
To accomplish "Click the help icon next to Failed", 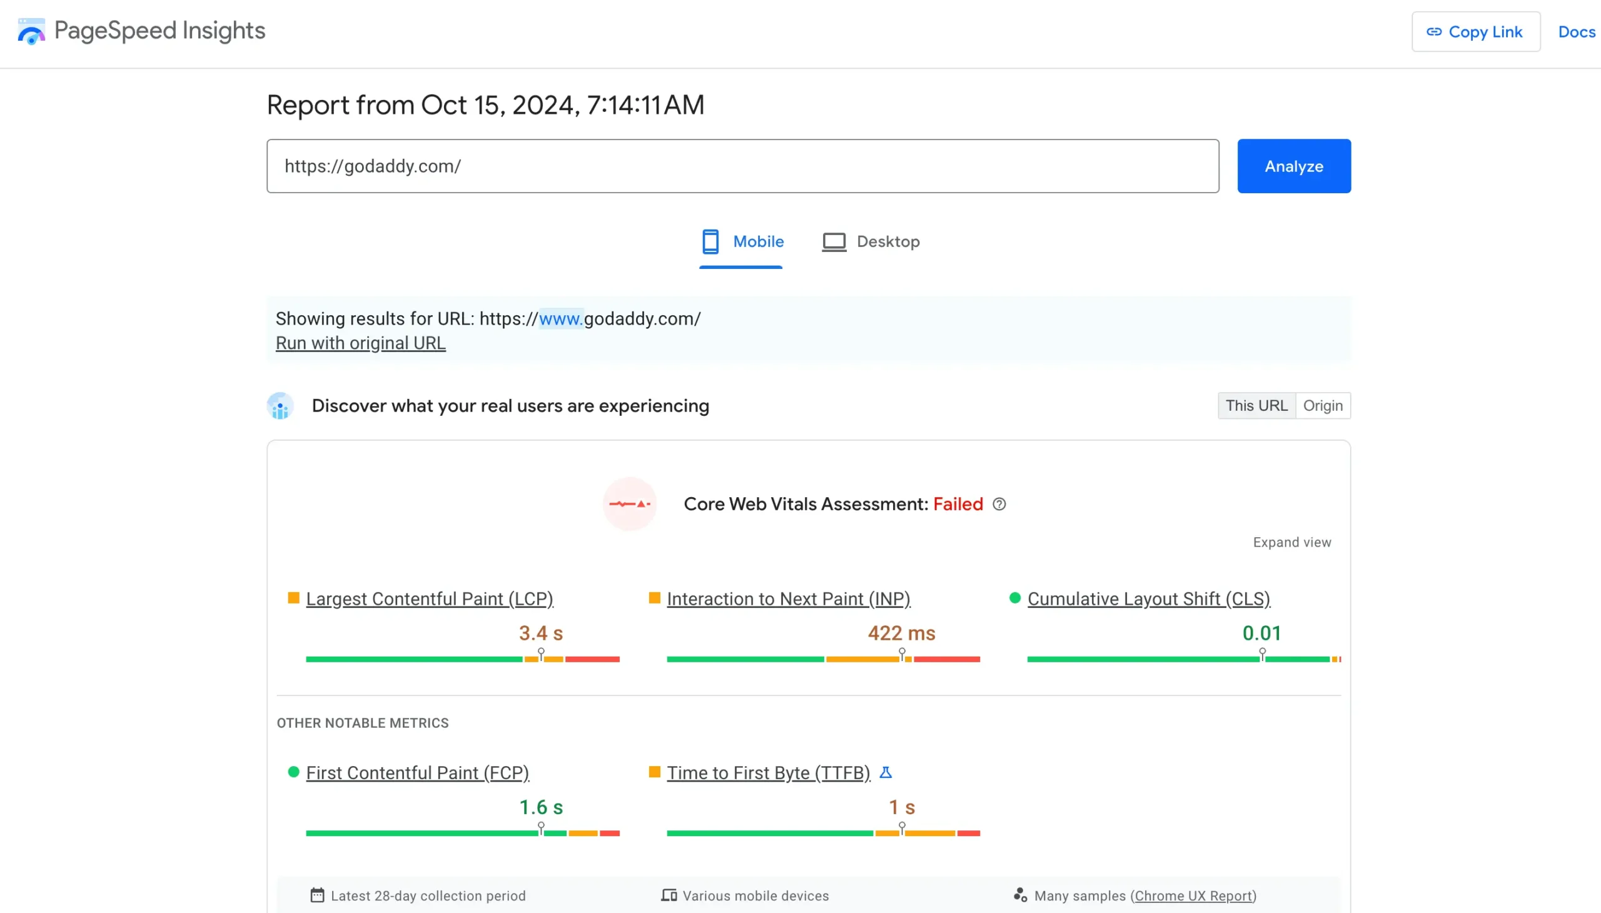I will pyautogui.click(x=999, y=504).
